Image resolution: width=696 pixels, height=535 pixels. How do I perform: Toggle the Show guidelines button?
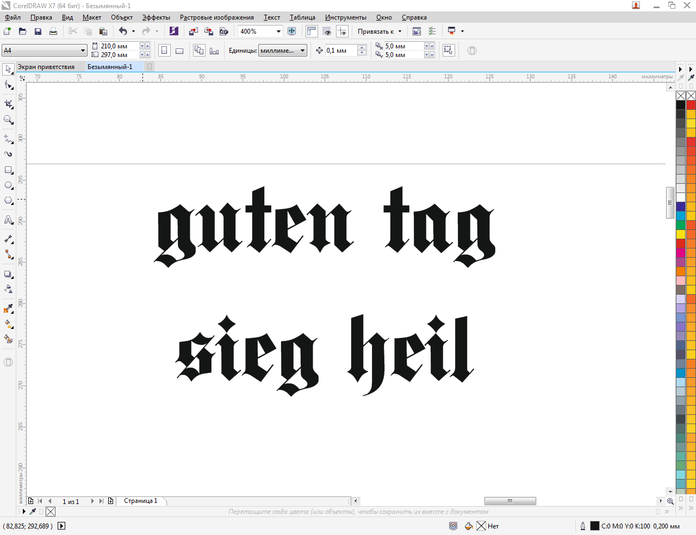tap(342, 32)
